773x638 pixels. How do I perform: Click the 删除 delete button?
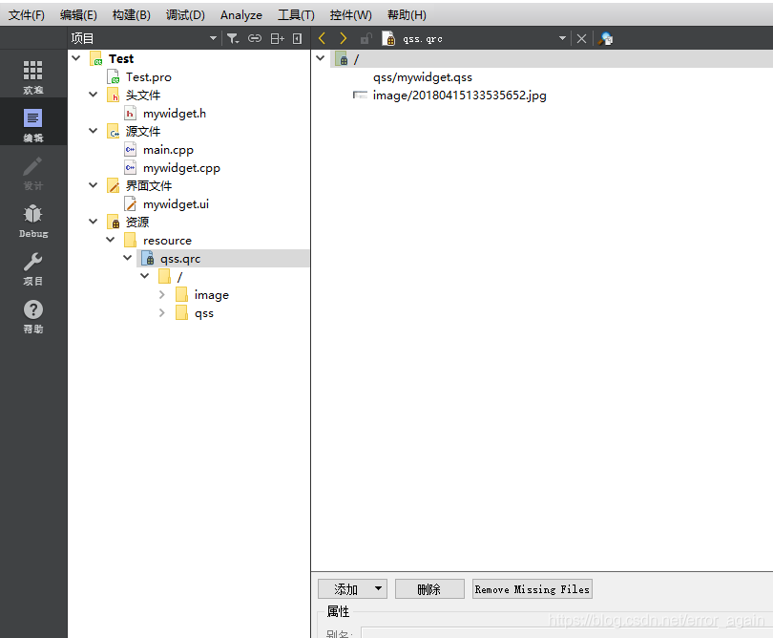(x=429, y=589)
